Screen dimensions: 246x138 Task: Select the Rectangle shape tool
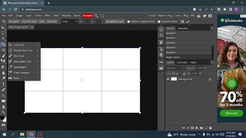3,101
